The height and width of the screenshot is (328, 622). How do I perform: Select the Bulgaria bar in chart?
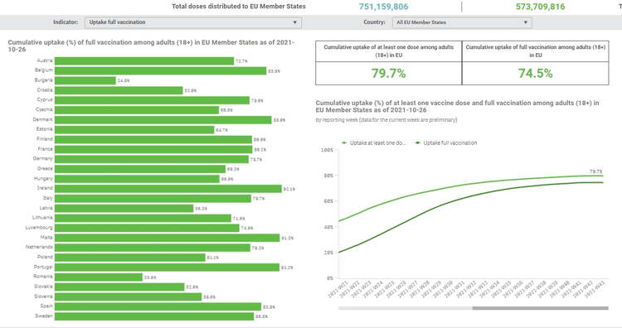tap(85, 80)
